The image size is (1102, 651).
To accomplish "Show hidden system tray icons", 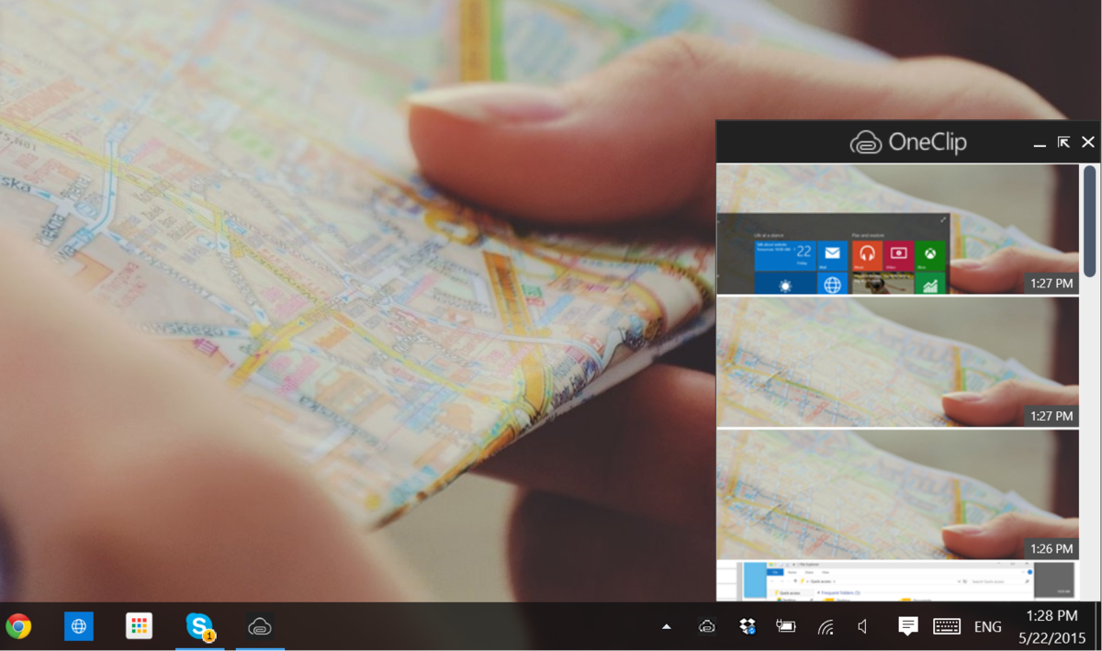I will point(667,627).
